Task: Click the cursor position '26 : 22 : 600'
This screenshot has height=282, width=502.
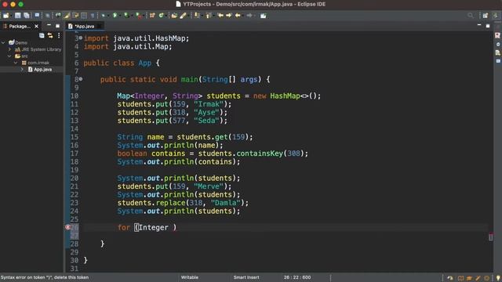Action: (297, 277)
